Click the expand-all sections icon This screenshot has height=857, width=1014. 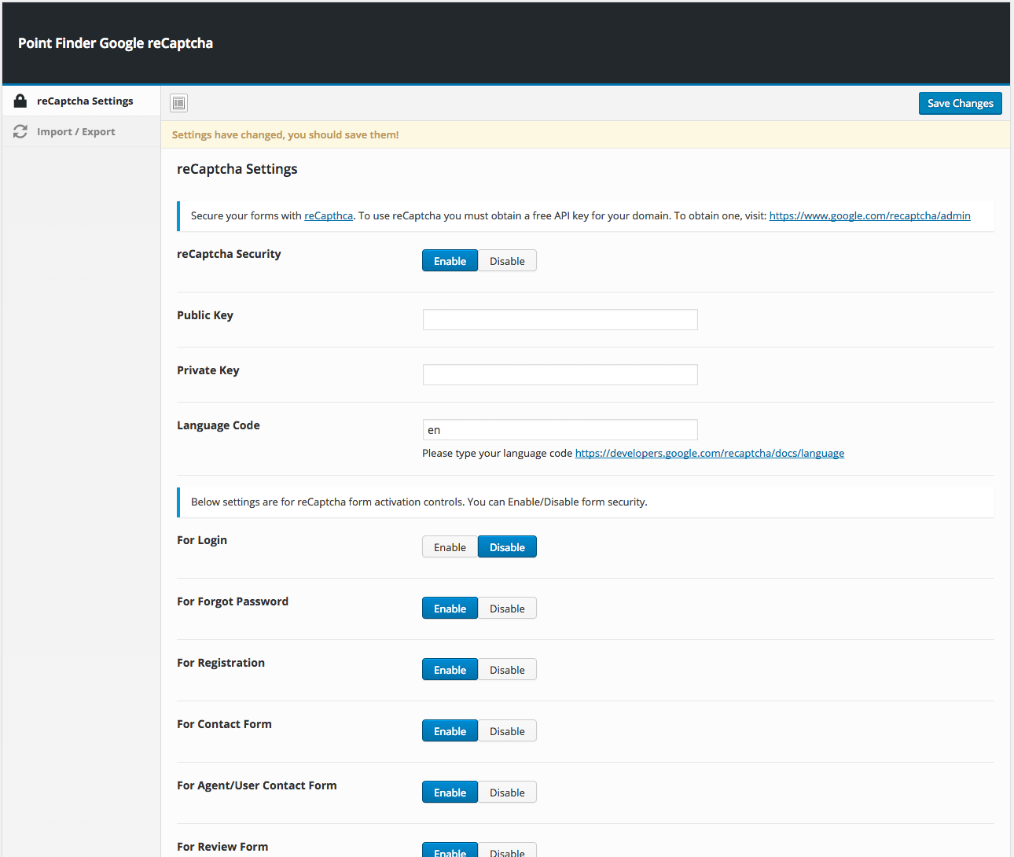(179, 103)
